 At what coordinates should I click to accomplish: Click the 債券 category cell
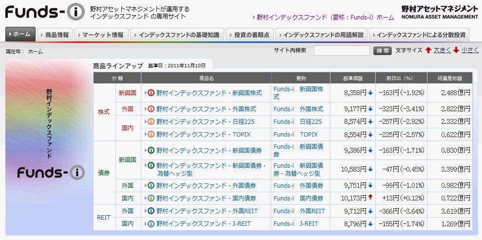[x=104, y=173]
